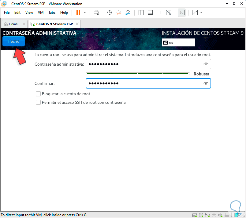Toggle the thumbnail bar view
The width and height of the screenshot is (246, 218).
pos(150,13)
